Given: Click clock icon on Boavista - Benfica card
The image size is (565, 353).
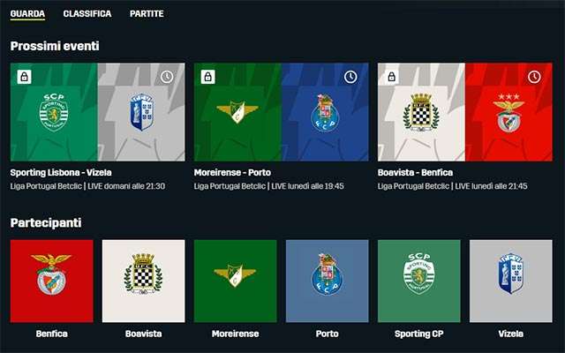Looking at the screenshot, I should coord(534,77).
